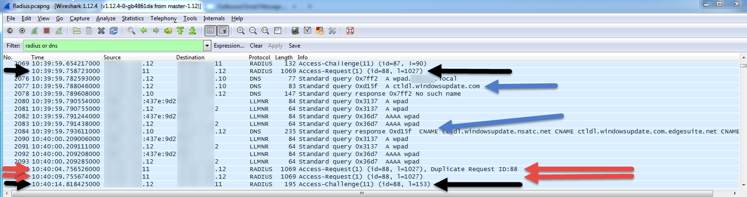Click in the radius or dns filter field

pos(113,46)
